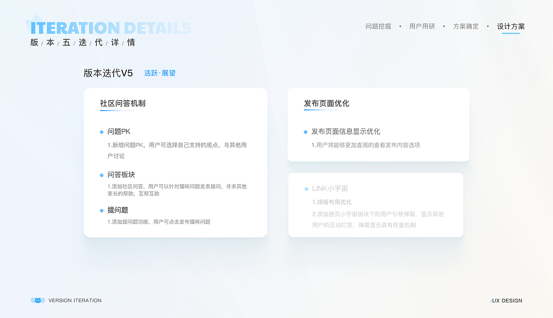Viewport: 553px width, 318px height.
Task: Click the blue bullet beside 提问题
Action: (102, 211)
